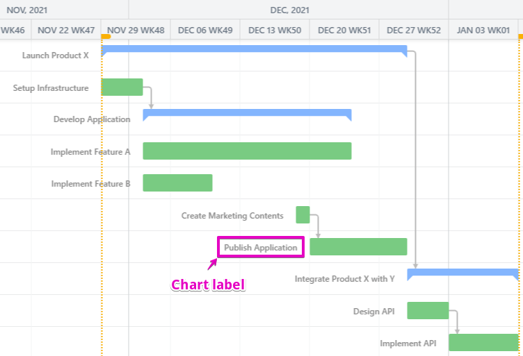The width and height of the screenshot is (523, 356).
Task: Click the Implement Feature B green bar
Action: 177,183
